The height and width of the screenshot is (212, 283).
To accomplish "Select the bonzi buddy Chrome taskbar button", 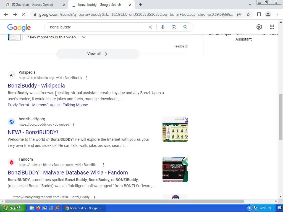I will coord(84,208).
